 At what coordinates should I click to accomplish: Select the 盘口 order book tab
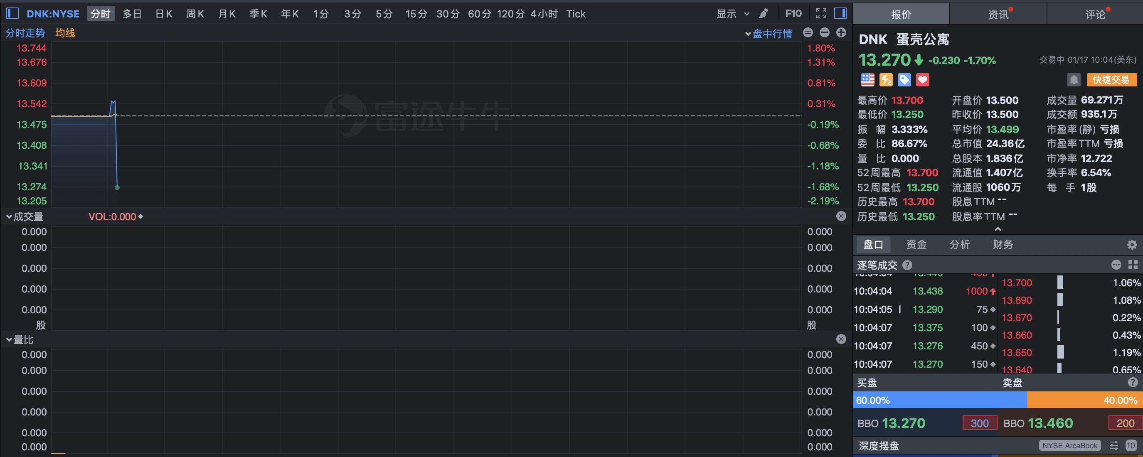click(x=873, y=244)
